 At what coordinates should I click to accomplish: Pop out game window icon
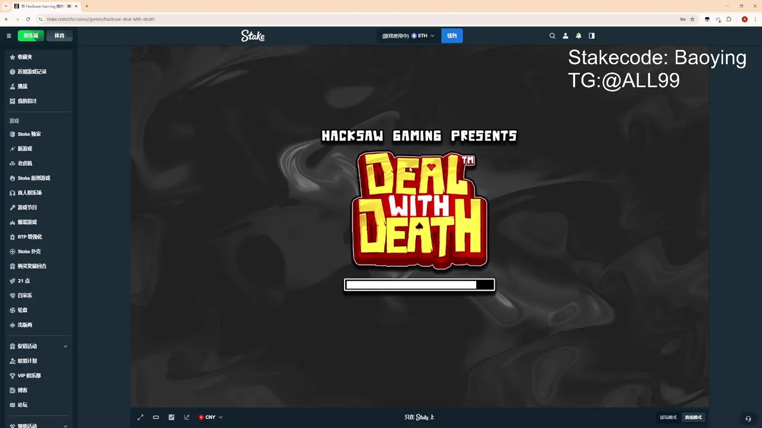[x=187, y=417]
